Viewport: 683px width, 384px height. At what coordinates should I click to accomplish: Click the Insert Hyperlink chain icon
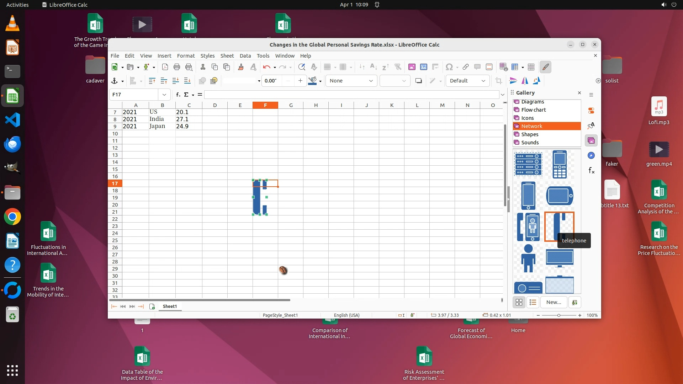click(466, 67)
